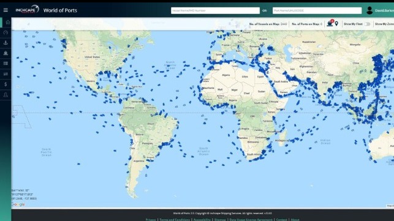Image resolution: width=394 pixels, height=221 pixels.
Task: Click the Argentina label on map
Action: 138,161
